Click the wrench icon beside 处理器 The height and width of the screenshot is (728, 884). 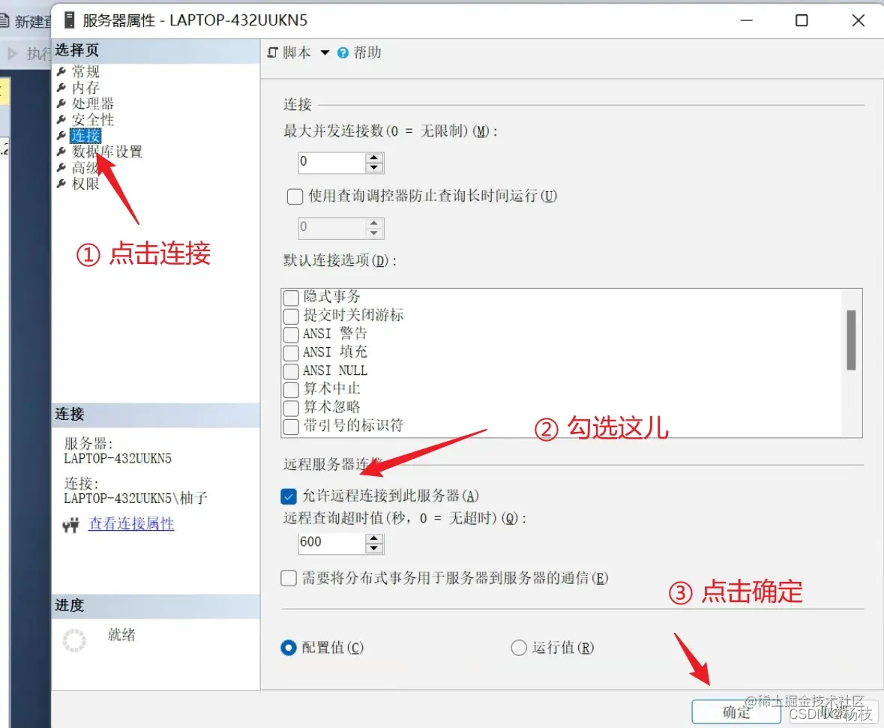[x=61, y=103]
